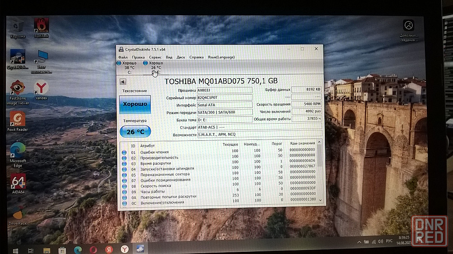453x254 pixels.
Task: Launch Edge from the taskbar
Action: click(x=78, y=249)
